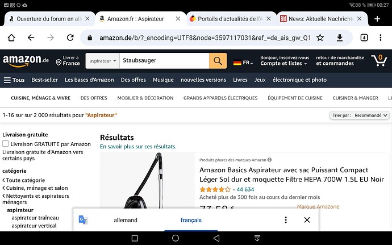Select the Best-seller navigation menu item

[45, 80]
